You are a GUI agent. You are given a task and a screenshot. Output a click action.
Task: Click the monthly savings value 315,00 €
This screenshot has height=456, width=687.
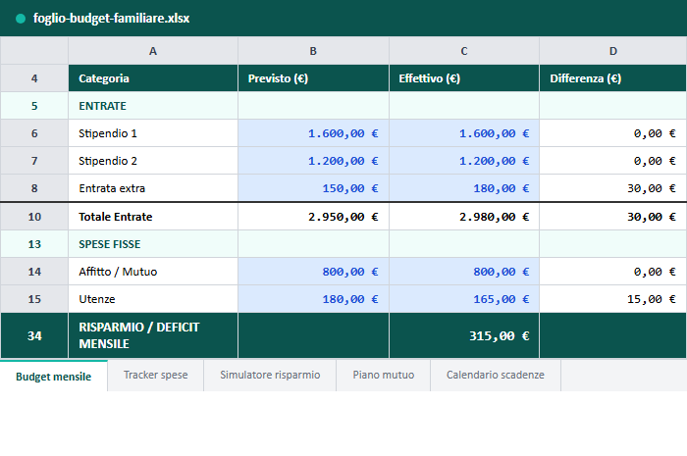click(x=464, y=335)
